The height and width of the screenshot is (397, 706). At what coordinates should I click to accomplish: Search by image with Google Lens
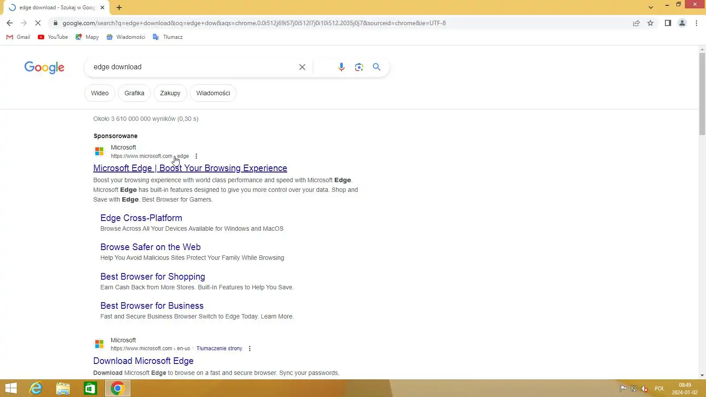point(359,67)
